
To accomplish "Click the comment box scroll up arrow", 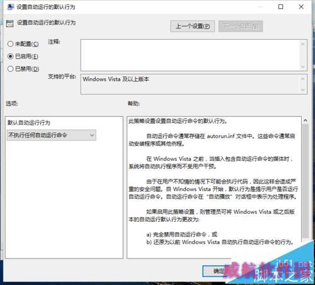I will coord(303,44).
